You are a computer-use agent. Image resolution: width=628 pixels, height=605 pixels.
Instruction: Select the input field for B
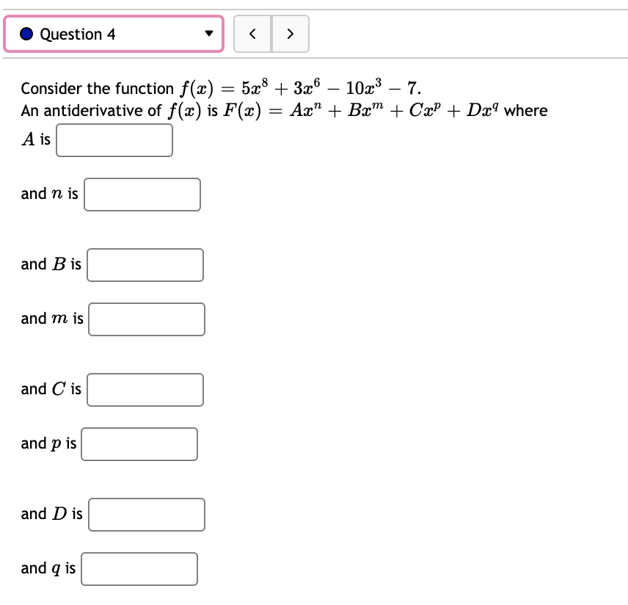145,265
